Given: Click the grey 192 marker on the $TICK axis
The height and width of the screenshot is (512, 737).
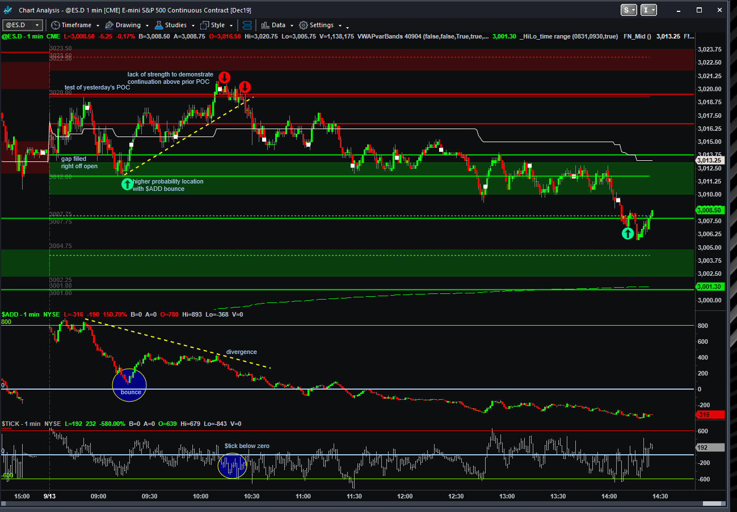Looking at the screenshot, I should coord(710,447).
